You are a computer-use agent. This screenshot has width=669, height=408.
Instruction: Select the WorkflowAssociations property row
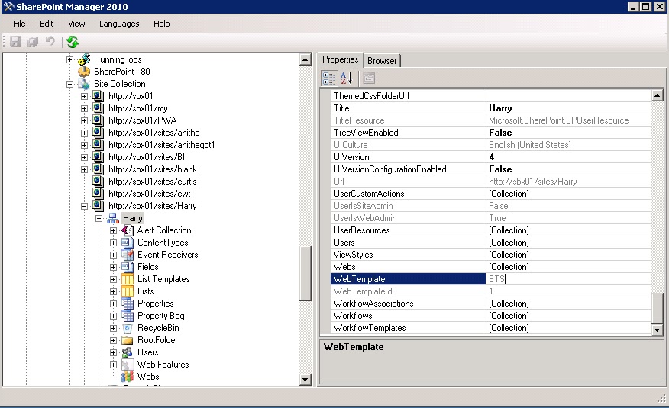click(x=491, y=304)
